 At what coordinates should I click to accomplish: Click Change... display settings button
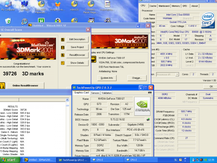point(137,78)
